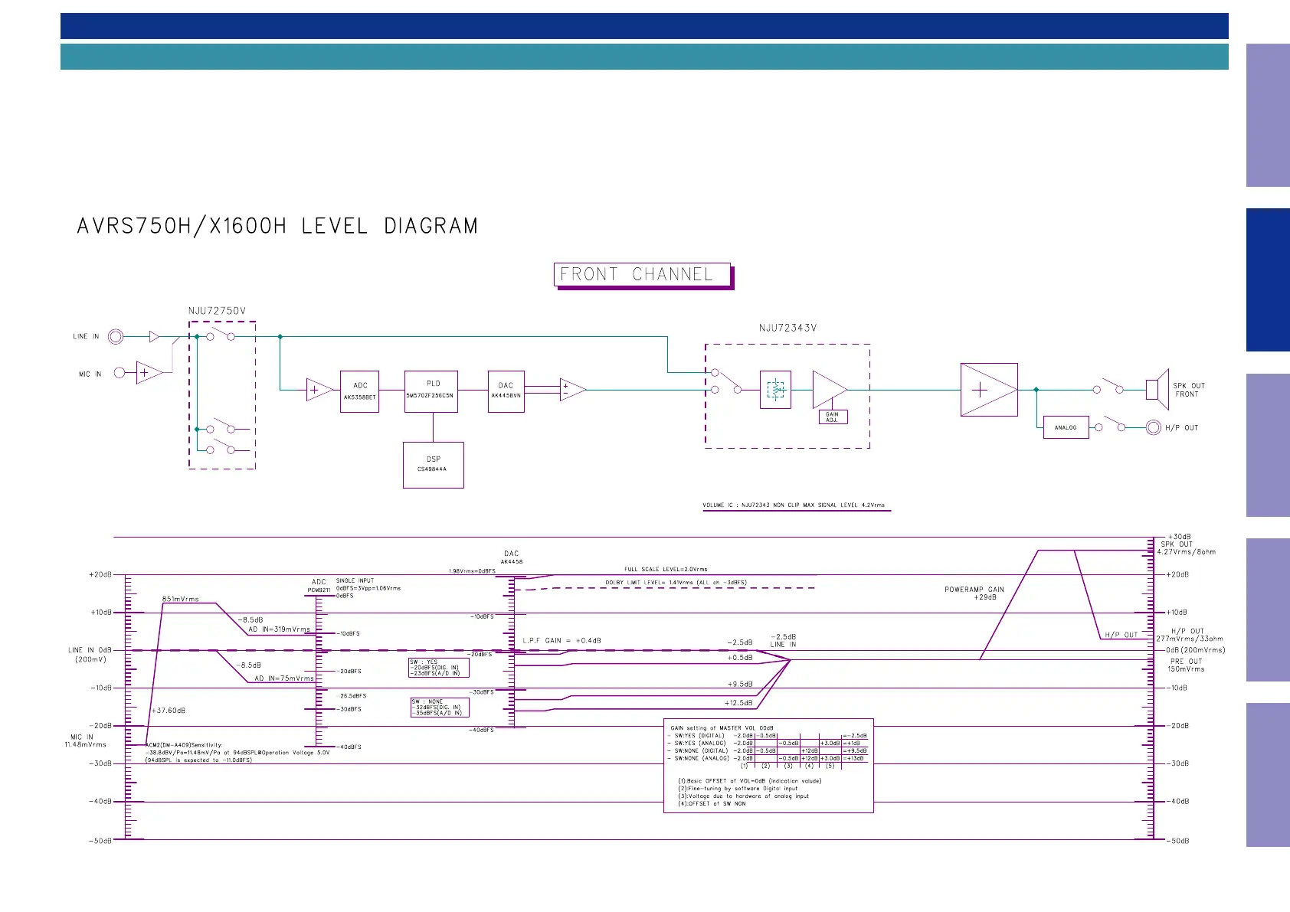Click the SW:YES (DIGITAL) table row
The height and width of the screenshot is (912, 1290).
click(767, 736)
